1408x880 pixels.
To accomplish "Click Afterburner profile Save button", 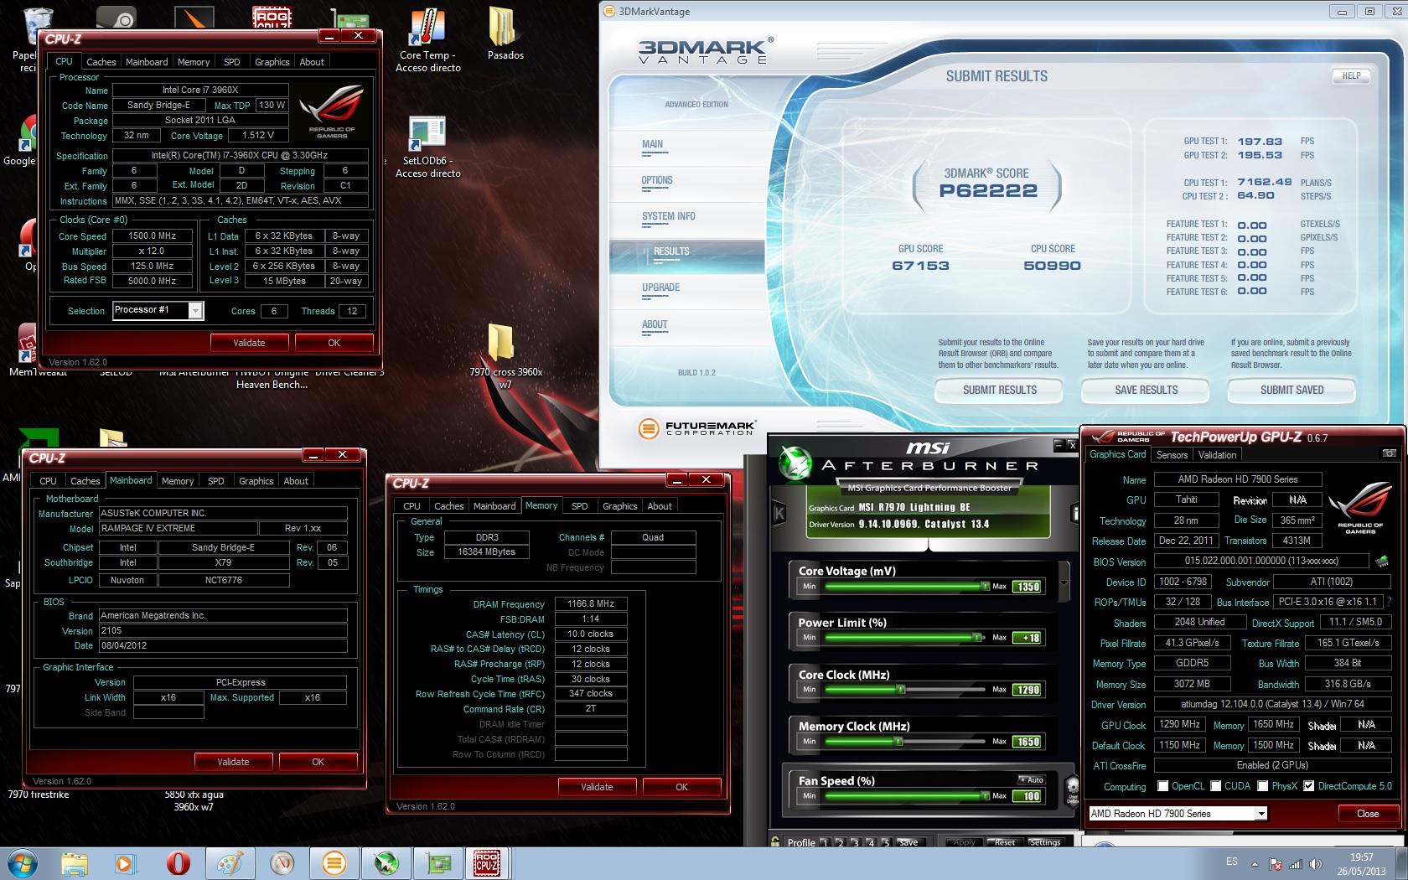I will 908,842.
